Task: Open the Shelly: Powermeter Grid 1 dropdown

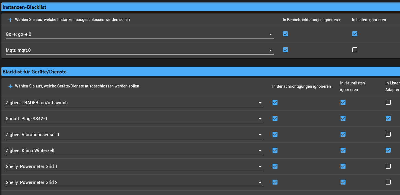Action: [134, 167]
